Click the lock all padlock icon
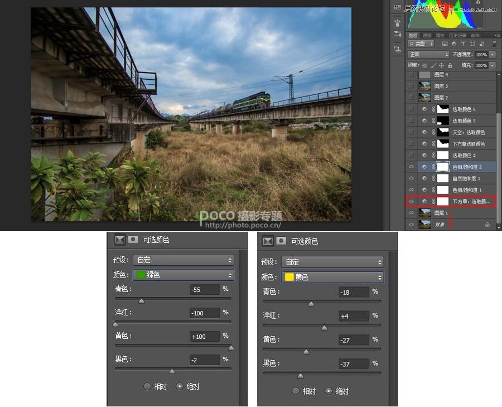Screen dimensions: 502x407 tap(450, 65)
